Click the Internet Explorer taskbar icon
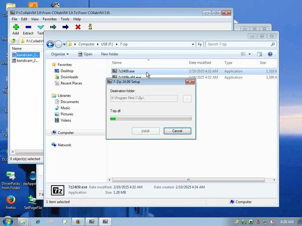 click(37, 222)
